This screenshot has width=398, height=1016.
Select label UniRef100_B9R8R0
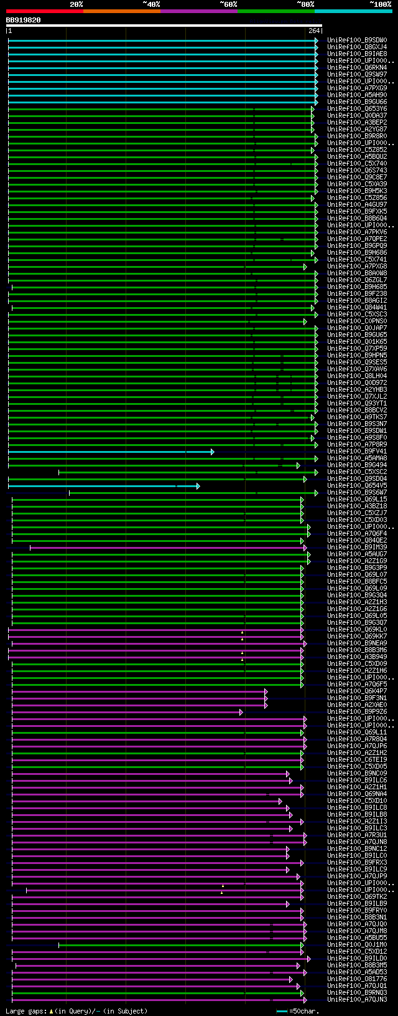357,136
